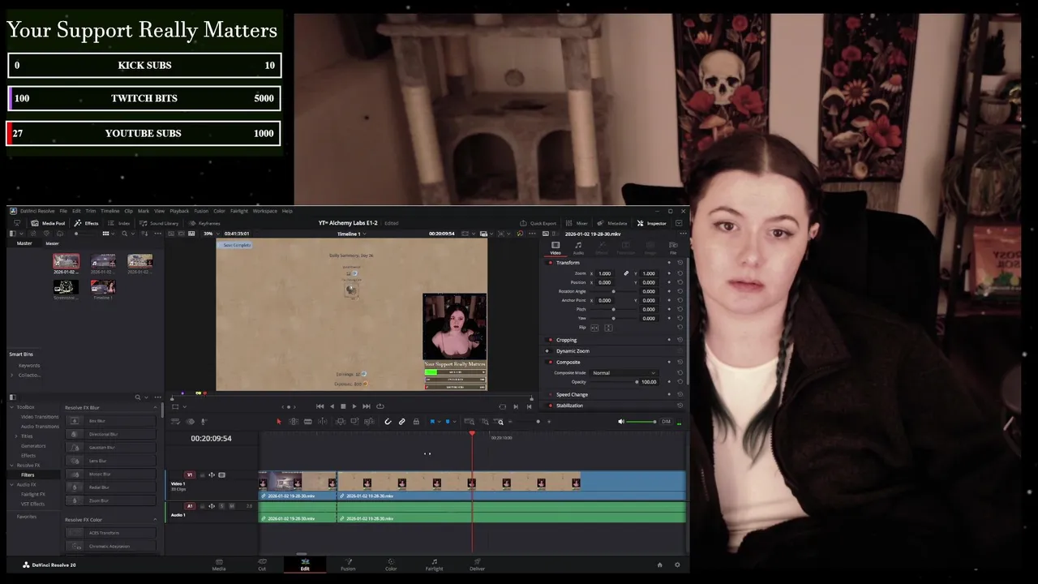This screenshot has width=1038, height=584.
Task: Toggle the Inspector panel
Action: (x=652, y=223)
